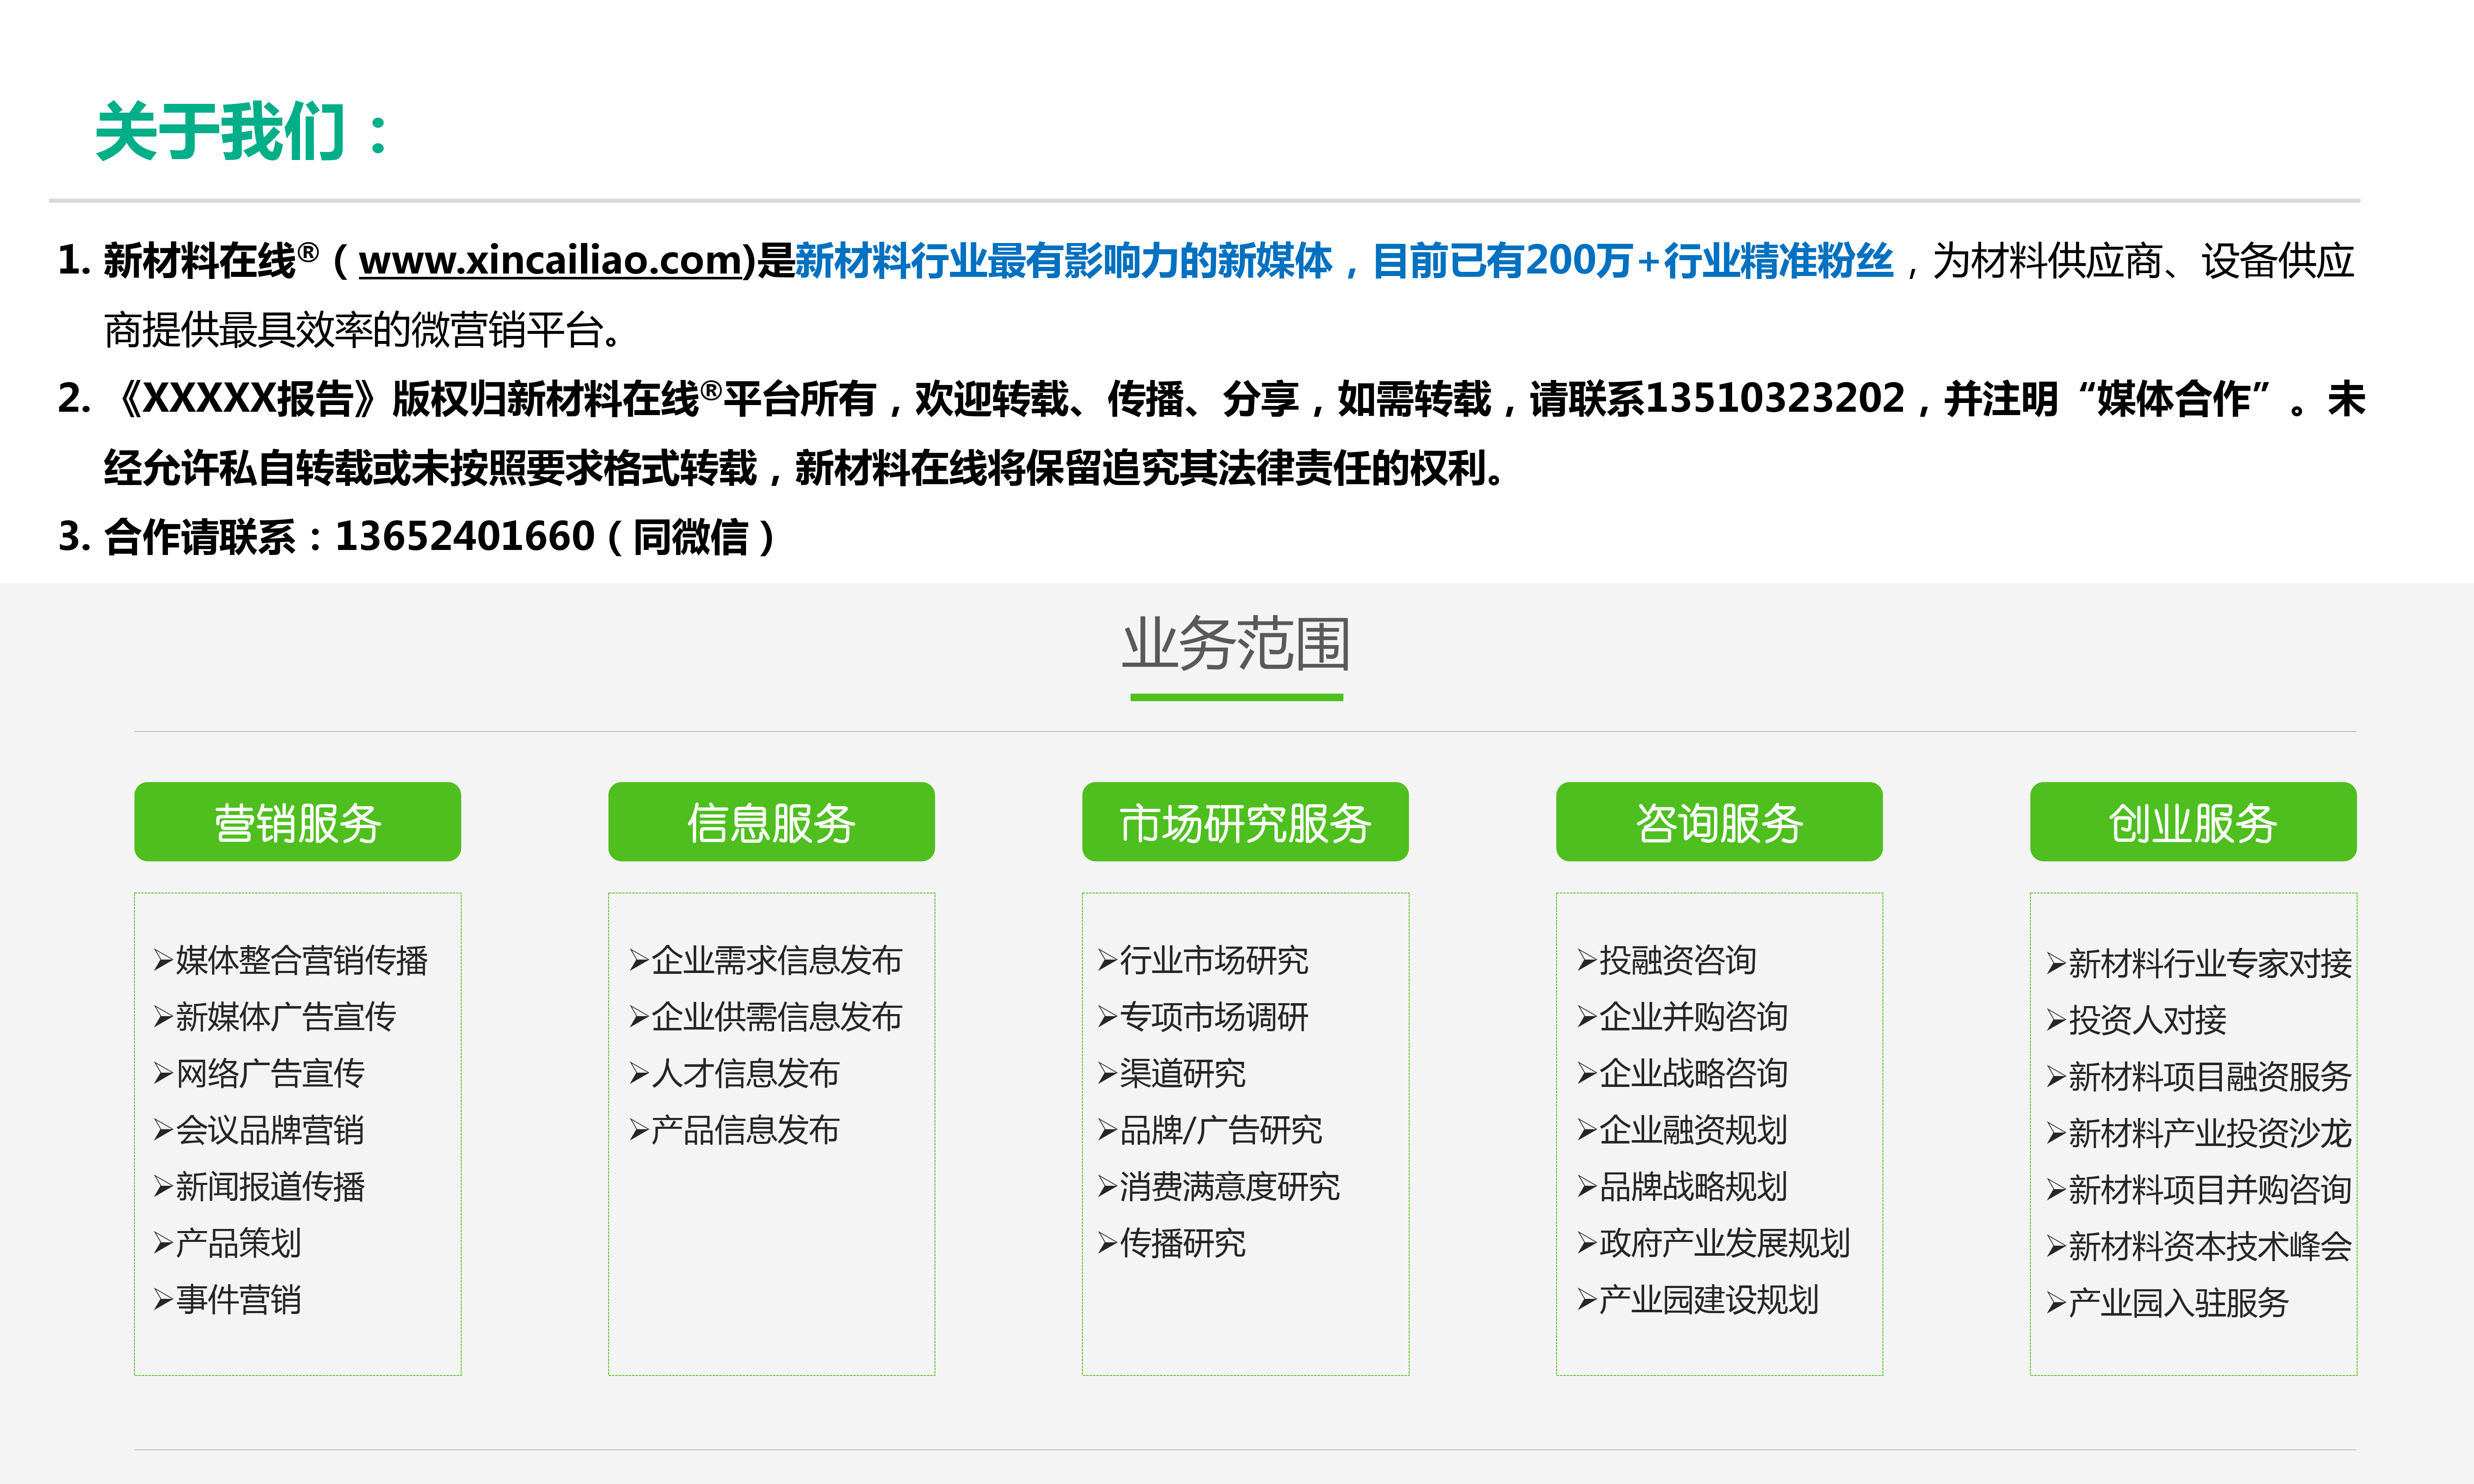The height and width of the screenshot is (1484, 2474).
Task: Click the 业务范围 section title
Action: [1237, 643]
